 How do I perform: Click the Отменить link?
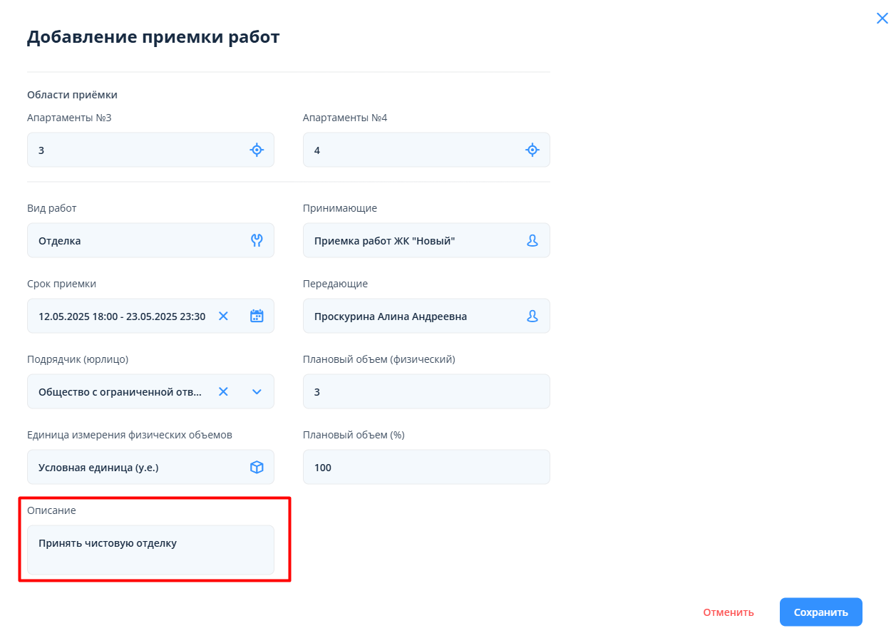click(728, 612)
